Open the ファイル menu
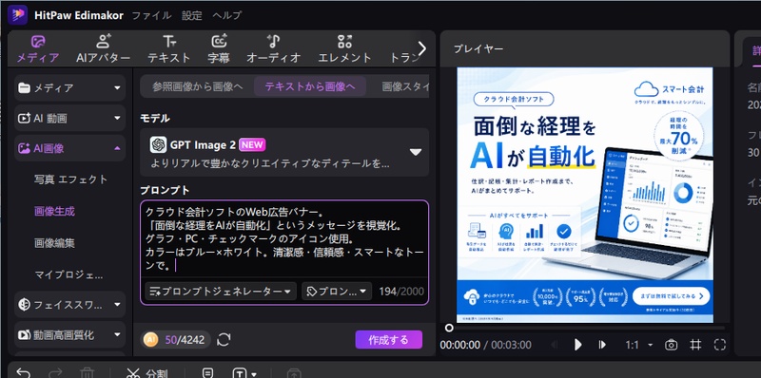Screen dimensions: 761x378 coord(151,15)
